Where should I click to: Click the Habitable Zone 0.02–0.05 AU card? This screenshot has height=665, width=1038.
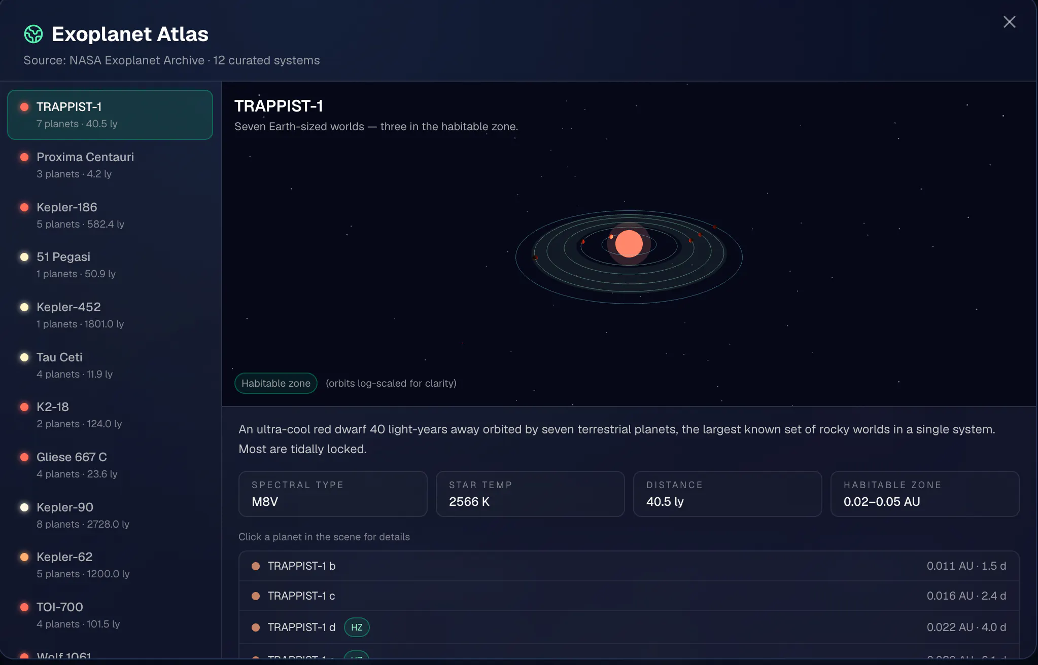pos(925,494)
